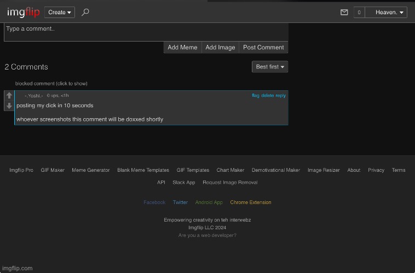Click the notifications counter showing 0

tap(359, 12)
